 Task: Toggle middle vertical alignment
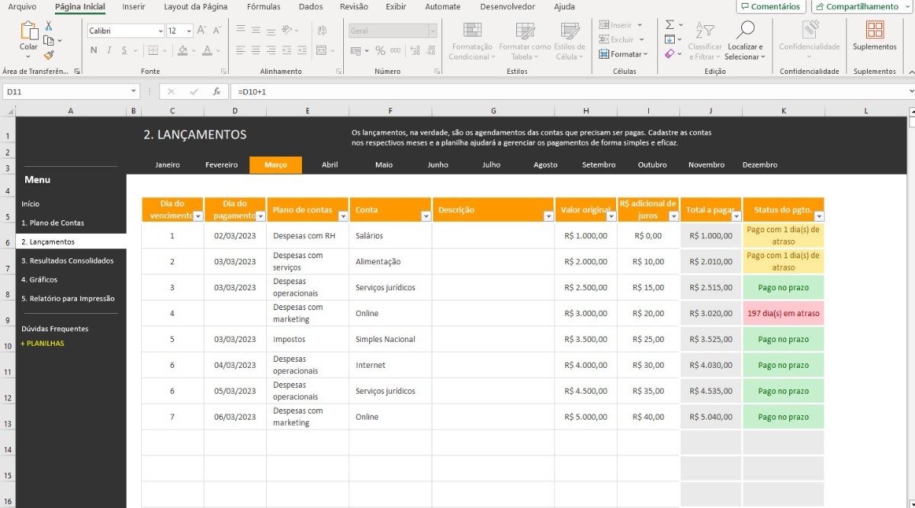[255, 30]
